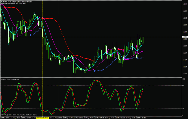Click the 1.6245 price scale label
The width and height of the screenshot is (188, 119).
pyautogui.click(x=185, y=18)
